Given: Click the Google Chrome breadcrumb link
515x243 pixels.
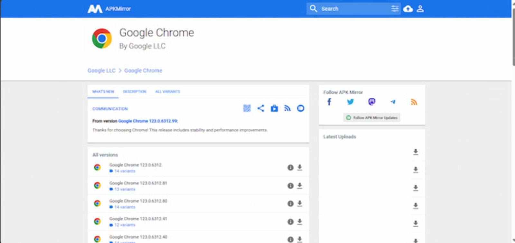Looking at the screenshot, I should point(143,70).
